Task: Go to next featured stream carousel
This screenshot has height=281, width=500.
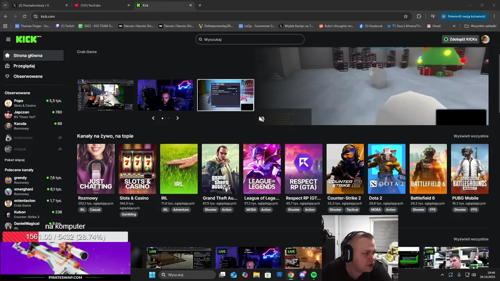Action: (177, 118)
